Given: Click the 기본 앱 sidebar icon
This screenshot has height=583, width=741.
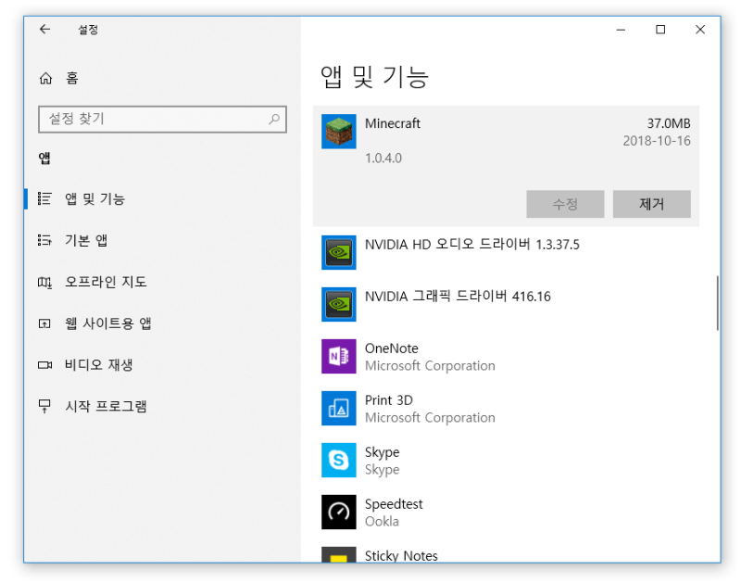Looking at the screenshot, I should 44,240.
